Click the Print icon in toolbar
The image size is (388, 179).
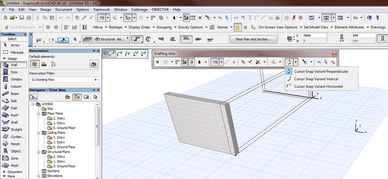(x=28, y=17)
